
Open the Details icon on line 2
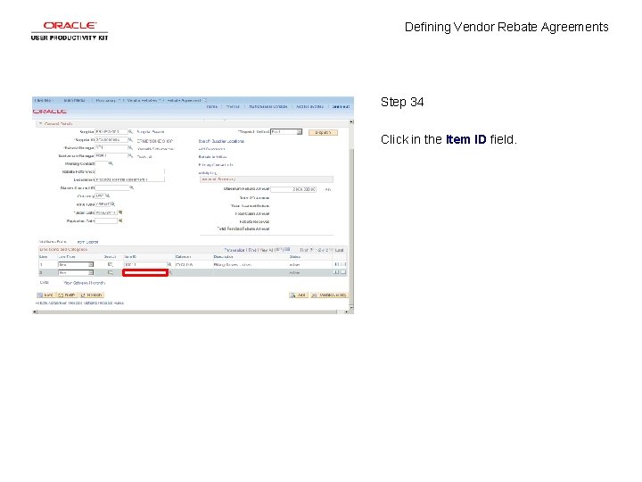click(111, 272)
